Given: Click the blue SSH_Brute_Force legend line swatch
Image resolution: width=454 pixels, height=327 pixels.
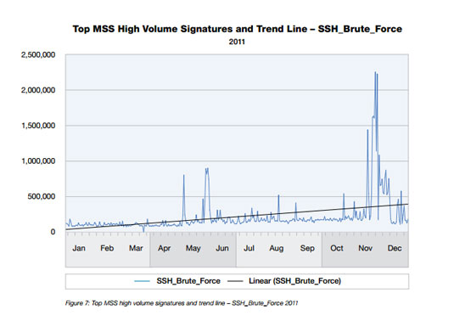Looking at the screenshot, I should click(142, 281).
